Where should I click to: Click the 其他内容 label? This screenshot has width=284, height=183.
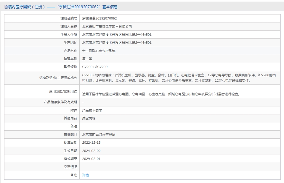[70, 118]
